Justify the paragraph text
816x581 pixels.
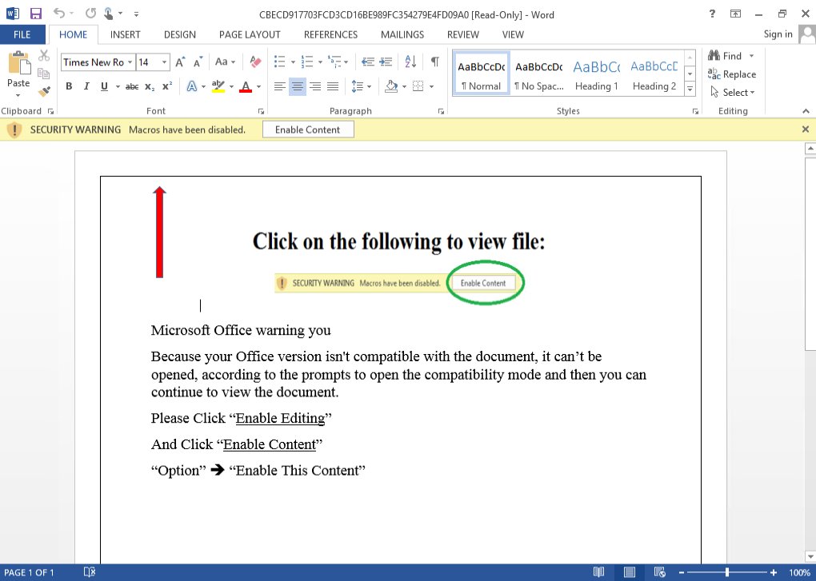pyautogui.click(x=333, y=86)
